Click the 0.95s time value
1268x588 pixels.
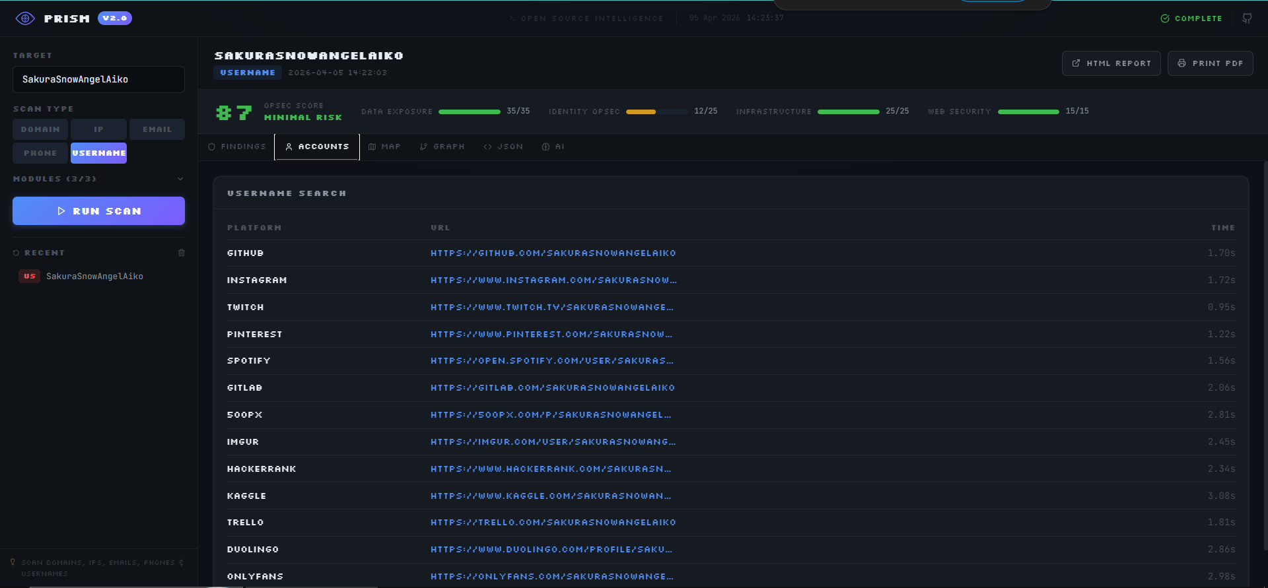(1221, 308)
